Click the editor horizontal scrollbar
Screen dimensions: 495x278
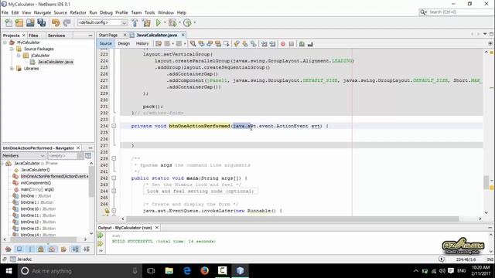[292, 219]
